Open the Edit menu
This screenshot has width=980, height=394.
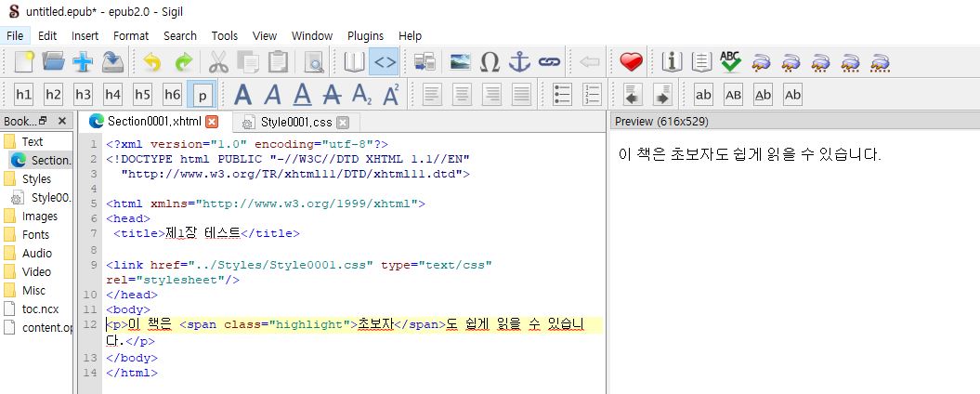[x=47, y=35]
